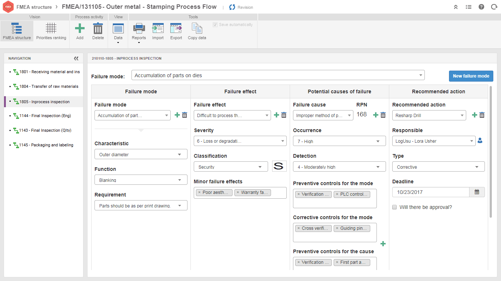Click the New failure mode button
This screenshot has width=501, height=281.
point(471,76)
